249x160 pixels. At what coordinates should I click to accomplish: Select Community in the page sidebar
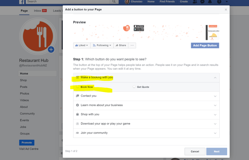pos(27,114)
